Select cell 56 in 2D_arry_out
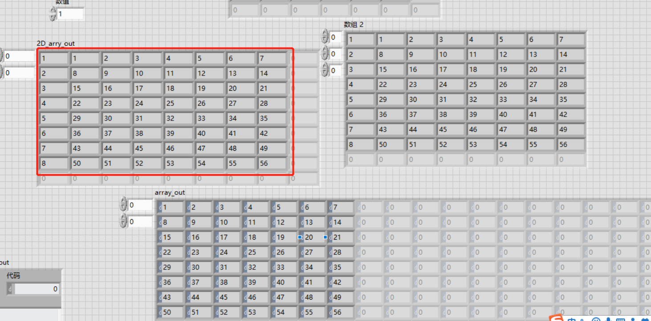 pyautogui.click(x=272, y=163)
